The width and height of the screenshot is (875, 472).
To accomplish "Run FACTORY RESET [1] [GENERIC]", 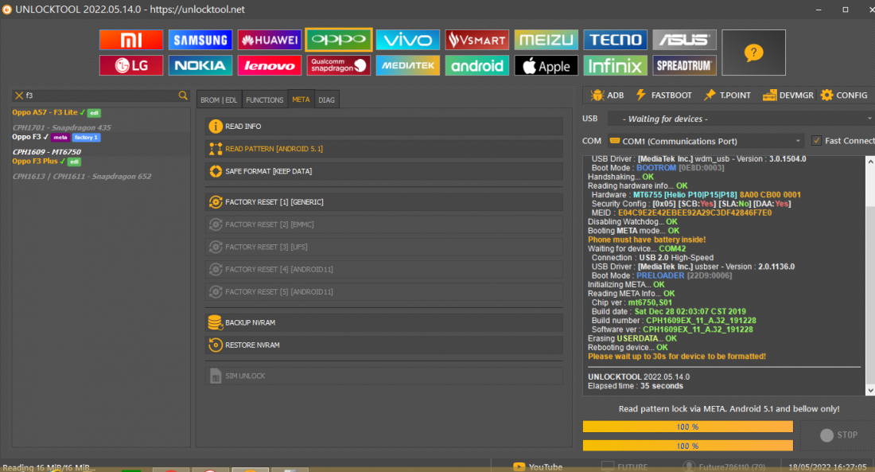I will (384, 201).
